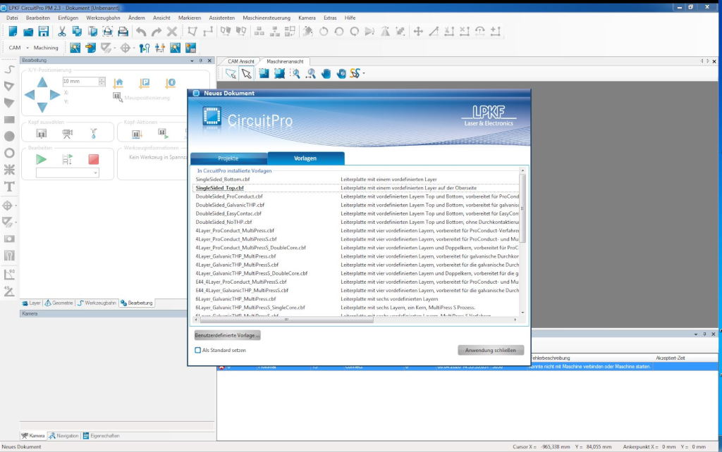722x452 pixels.
Task: Click the Undo arrow icon
Action: click(141, 31)
